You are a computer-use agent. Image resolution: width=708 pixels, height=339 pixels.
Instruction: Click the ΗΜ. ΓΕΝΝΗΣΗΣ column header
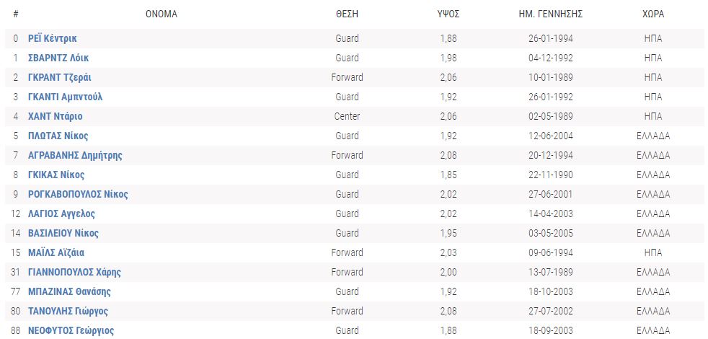(551, 14)
